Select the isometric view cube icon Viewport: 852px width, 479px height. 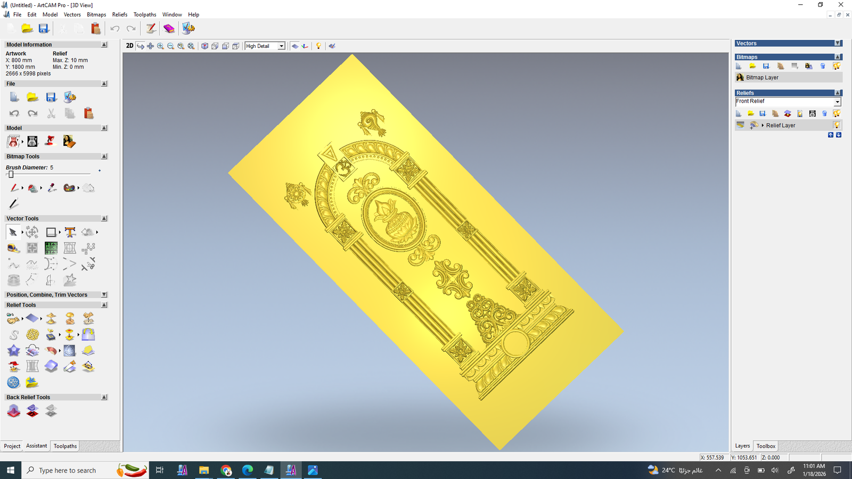pos(204,46)
